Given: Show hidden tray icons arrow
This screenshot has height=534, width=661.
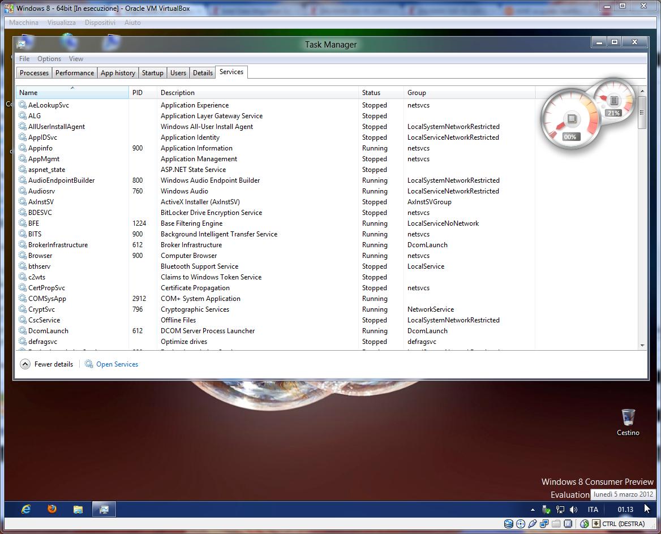Looking at the screenshot, I should 533,510.
